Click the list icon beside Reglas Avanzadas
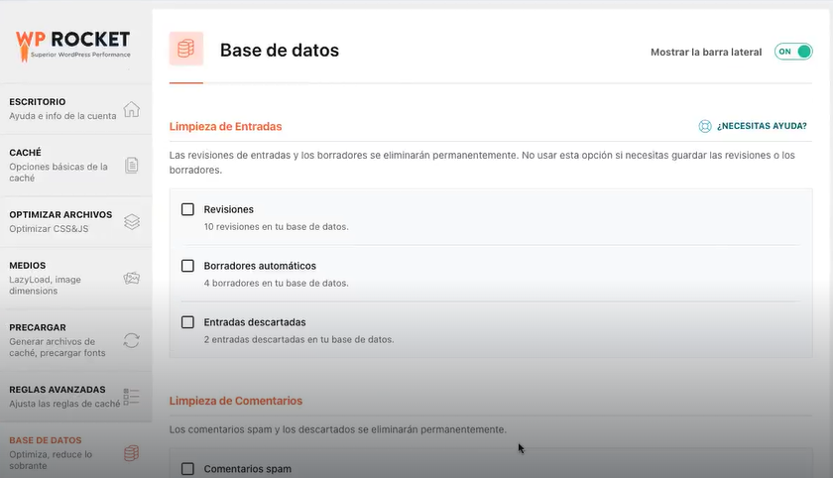Screen dimensions: 833x478 pyautogui.click(x=131, y=397)
